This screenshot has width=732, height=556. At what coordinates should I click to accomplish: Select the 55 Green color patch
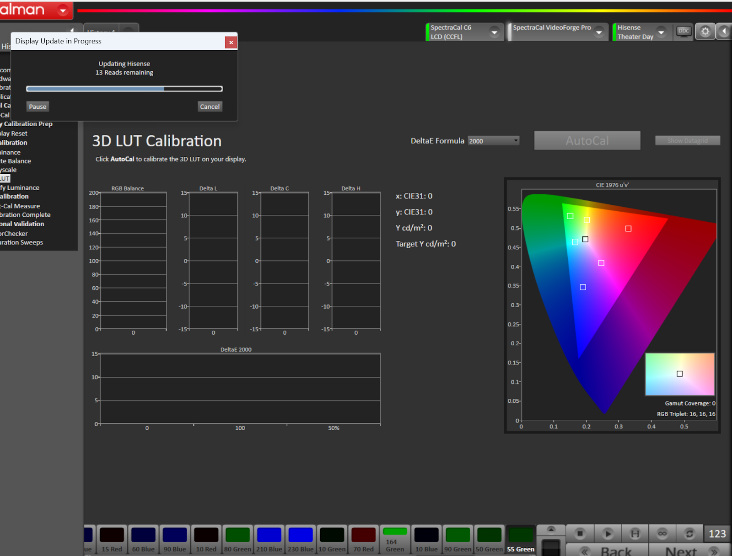[x=521, y=540]
